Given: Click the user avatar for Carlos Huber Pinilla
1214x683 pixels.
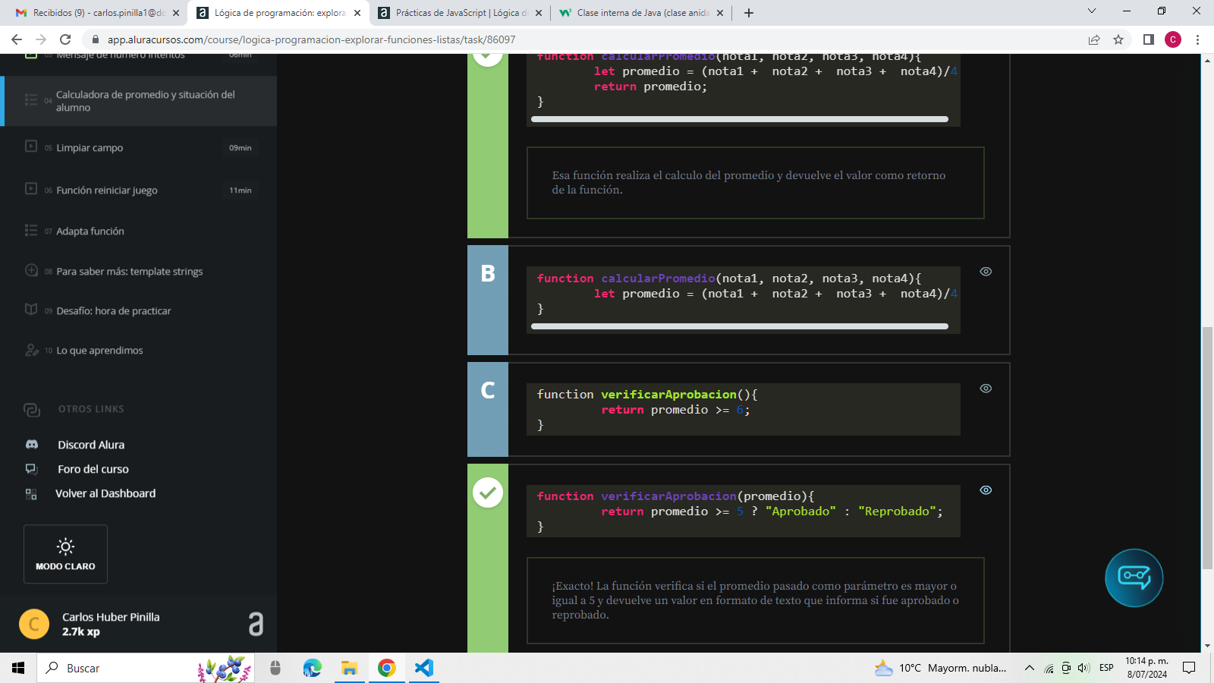Looking at the screenshot, I should (34, 624).
